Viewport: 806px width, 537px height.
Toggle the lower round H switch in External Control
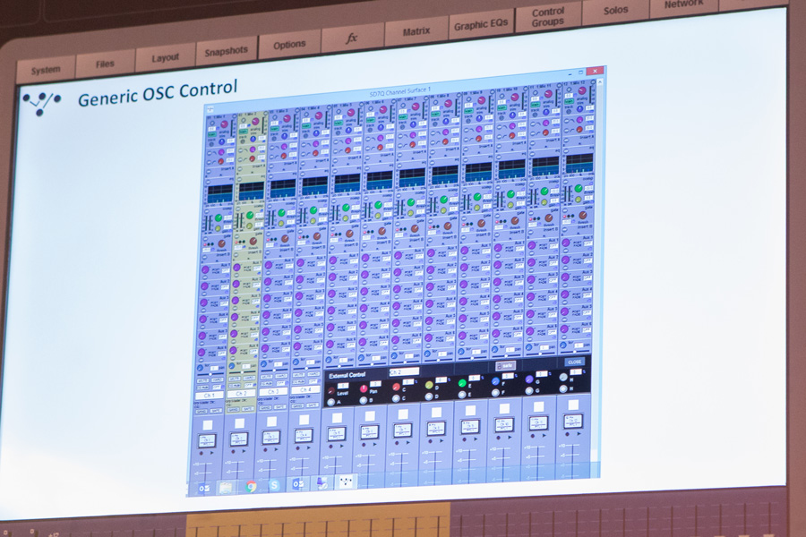pos(563,389)
